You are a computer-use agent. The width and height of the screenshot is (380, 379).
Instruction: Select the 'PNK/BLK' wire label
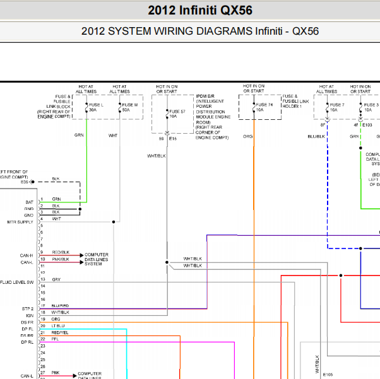[x=61, y=259]
